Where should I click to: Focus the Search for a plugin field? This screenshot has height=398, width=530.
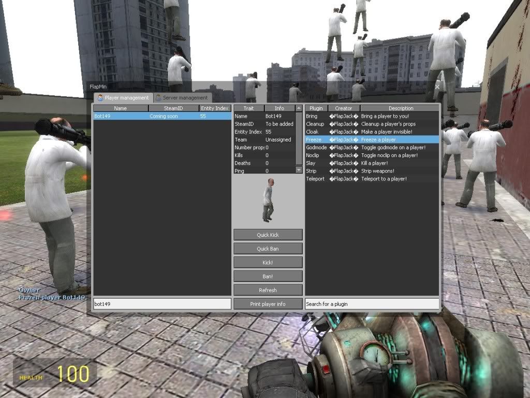372,304
